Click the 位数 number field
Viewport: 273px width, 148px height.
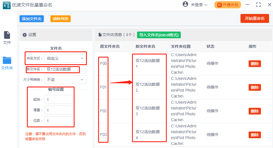(58, 121)
